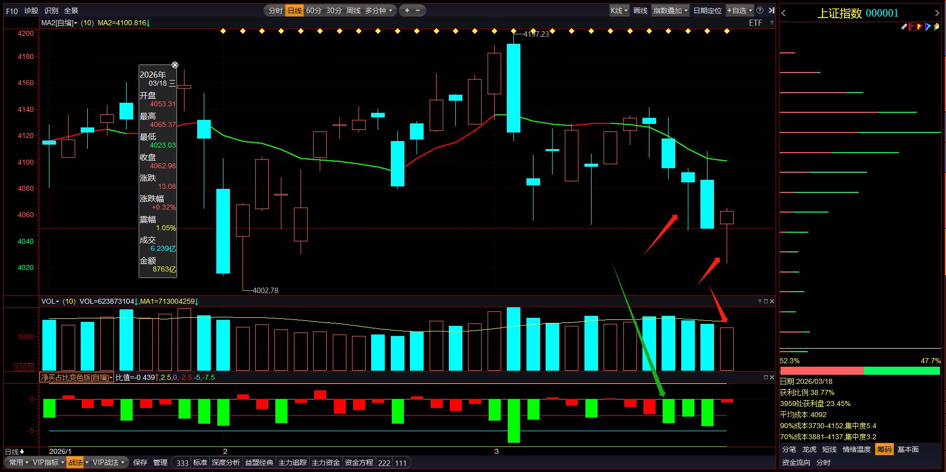Click the 画线 drawing button

640,11
